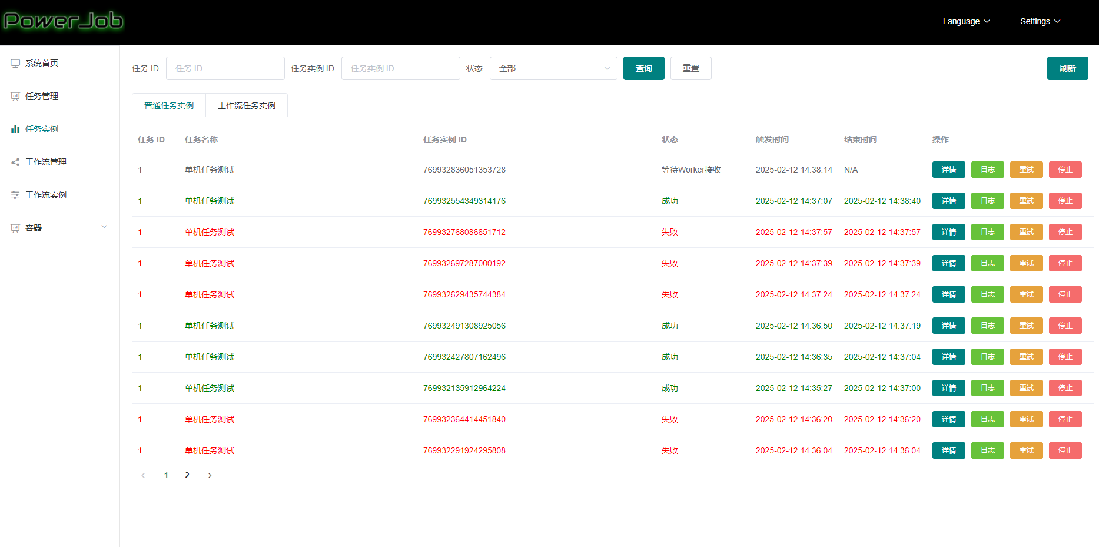Click the monitor icon beside 系统首页
This screenshot has height=547, width=1099.
pos(15,64)
